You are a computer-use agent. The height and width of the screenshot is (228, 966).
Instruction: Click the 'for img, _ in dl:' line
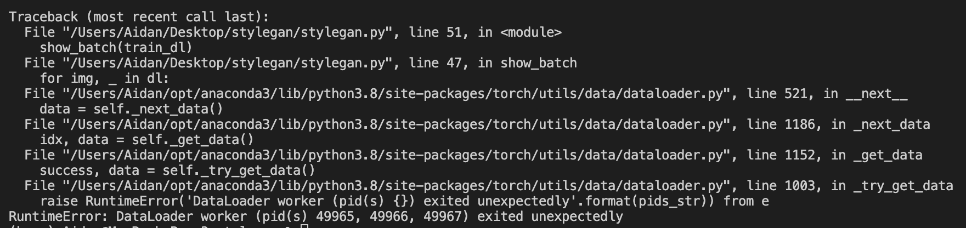click(104, 78)
